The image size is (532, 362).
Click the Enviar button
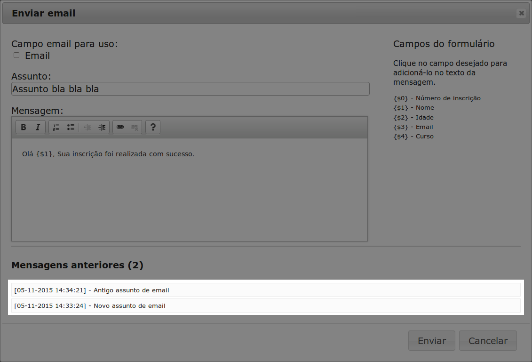pyautogui.click(x=431, y=341)
